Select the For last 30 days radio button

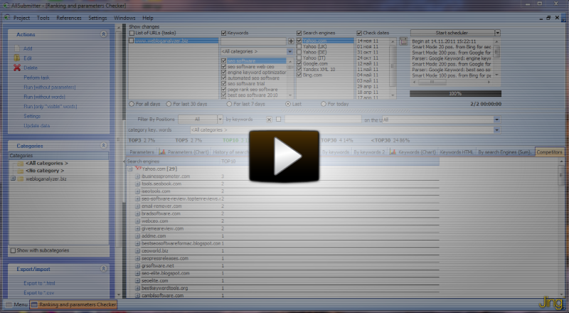click(x=170, y=104)
